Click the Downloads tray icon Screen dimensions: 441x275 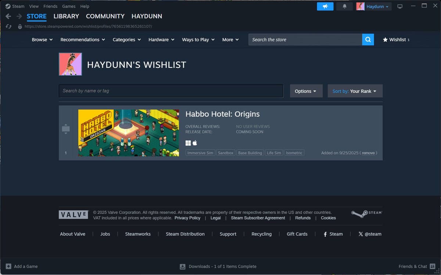click(183, 267)
